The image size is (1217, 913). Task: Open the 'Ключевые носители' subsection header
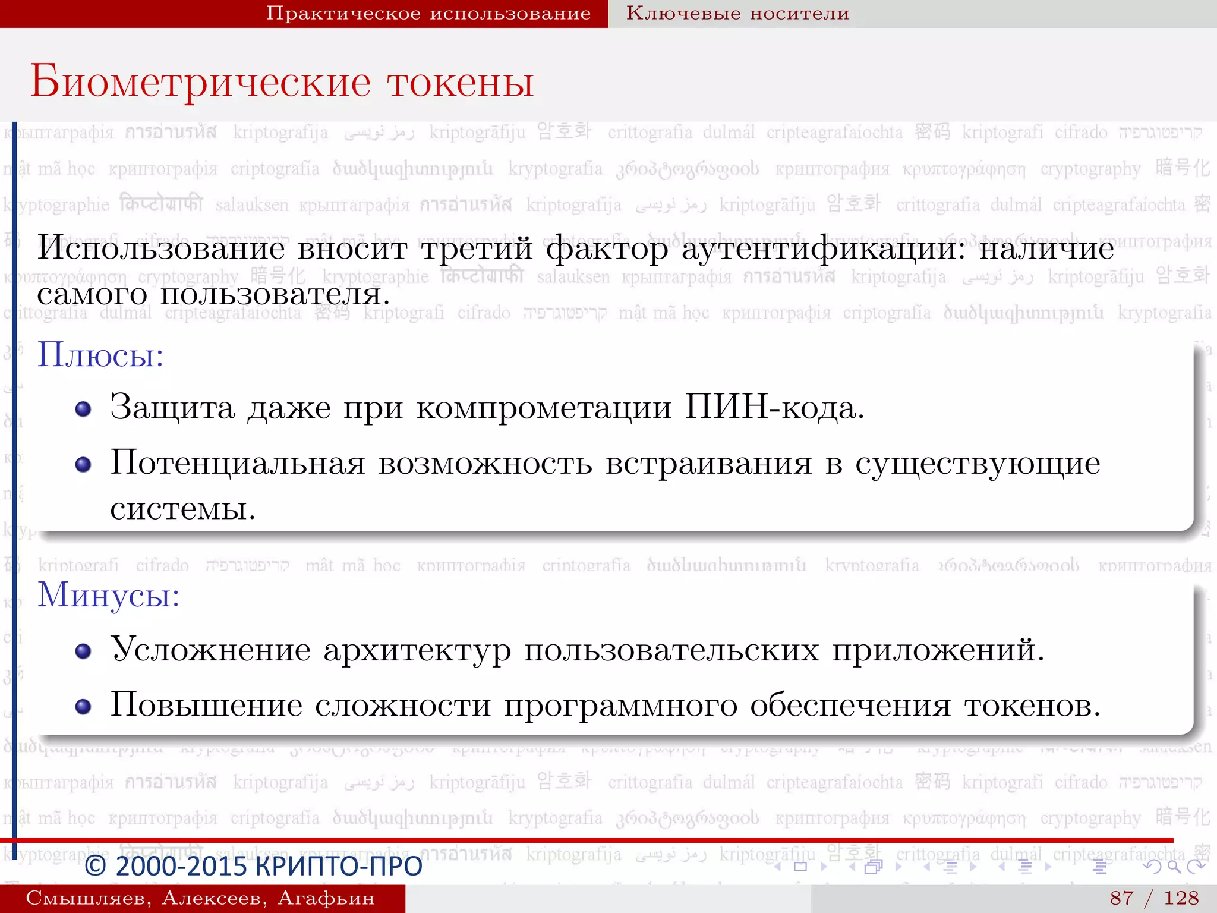click(738, 13)
